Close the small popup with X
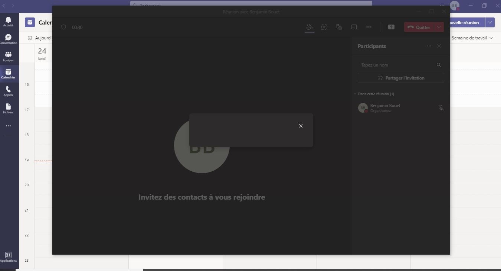The image size is (501, 271). click(x=301, y=126)
